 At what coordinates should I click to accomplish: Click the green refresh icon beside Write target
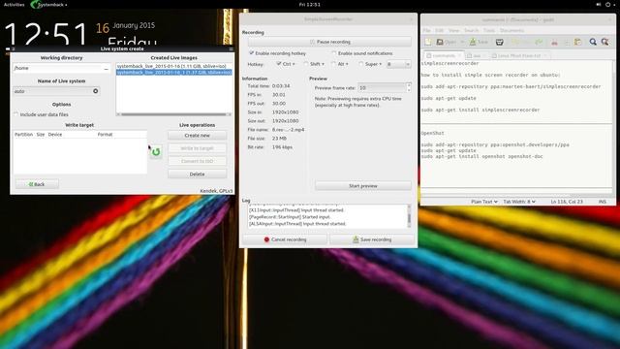[156, 152]
